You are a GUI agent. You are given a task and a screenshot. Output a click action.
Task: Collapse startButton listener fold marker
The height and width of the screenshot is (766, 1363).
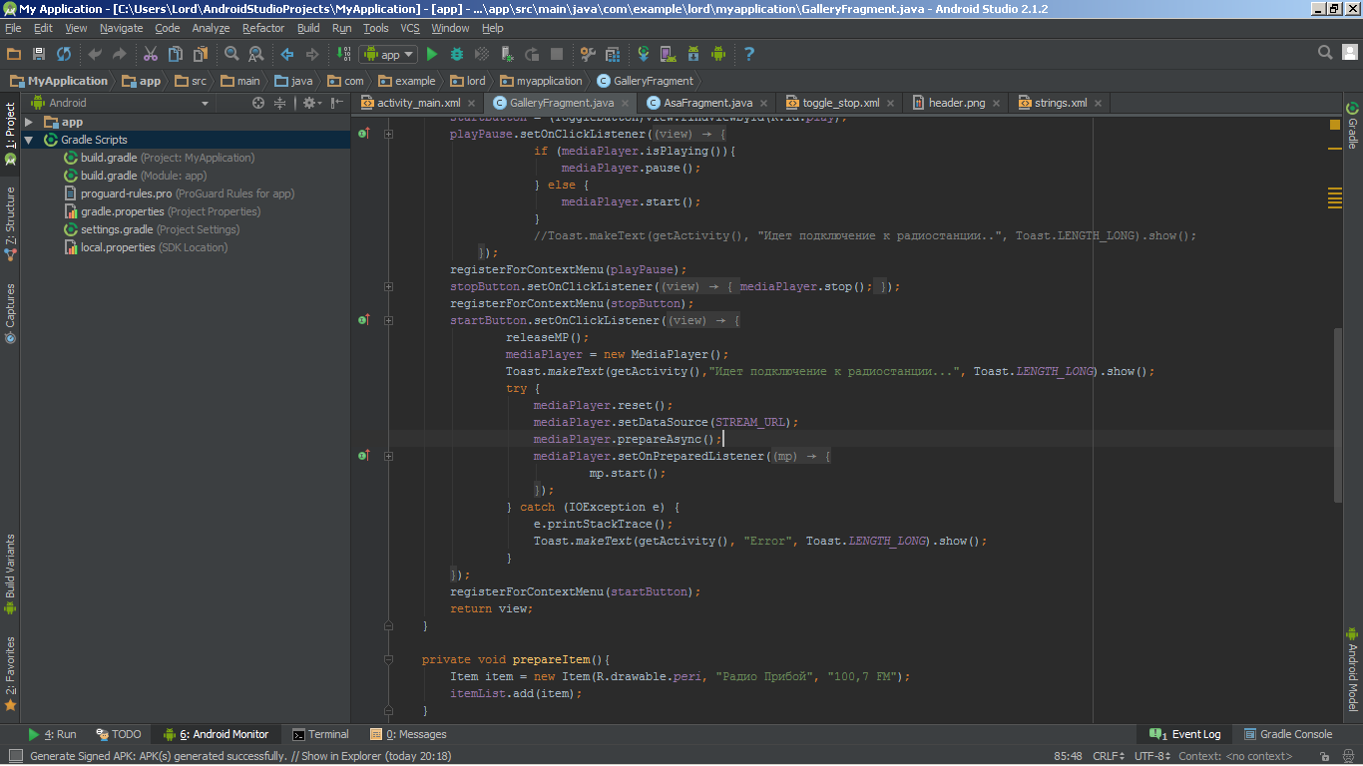[389, 320]
